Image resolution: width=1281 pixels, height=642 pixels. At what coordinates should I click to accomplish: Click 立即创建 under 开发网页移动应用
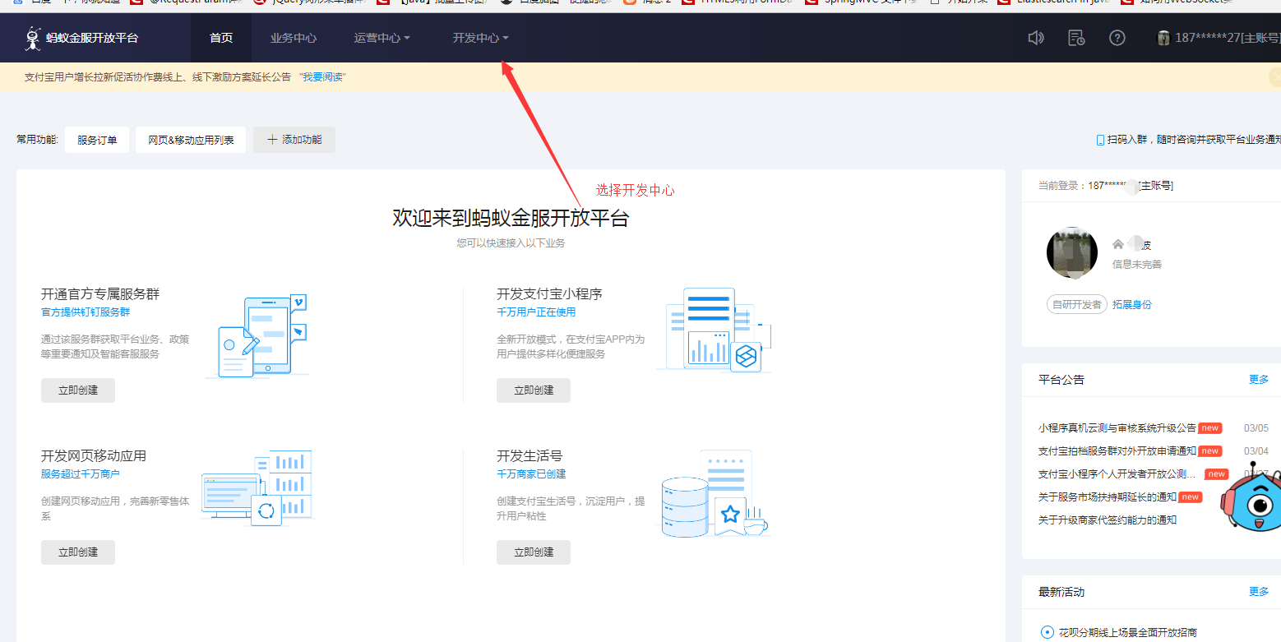(x=78, y=552)
